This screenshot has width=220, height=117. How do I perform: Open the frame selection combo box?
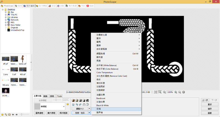(50, 107)
